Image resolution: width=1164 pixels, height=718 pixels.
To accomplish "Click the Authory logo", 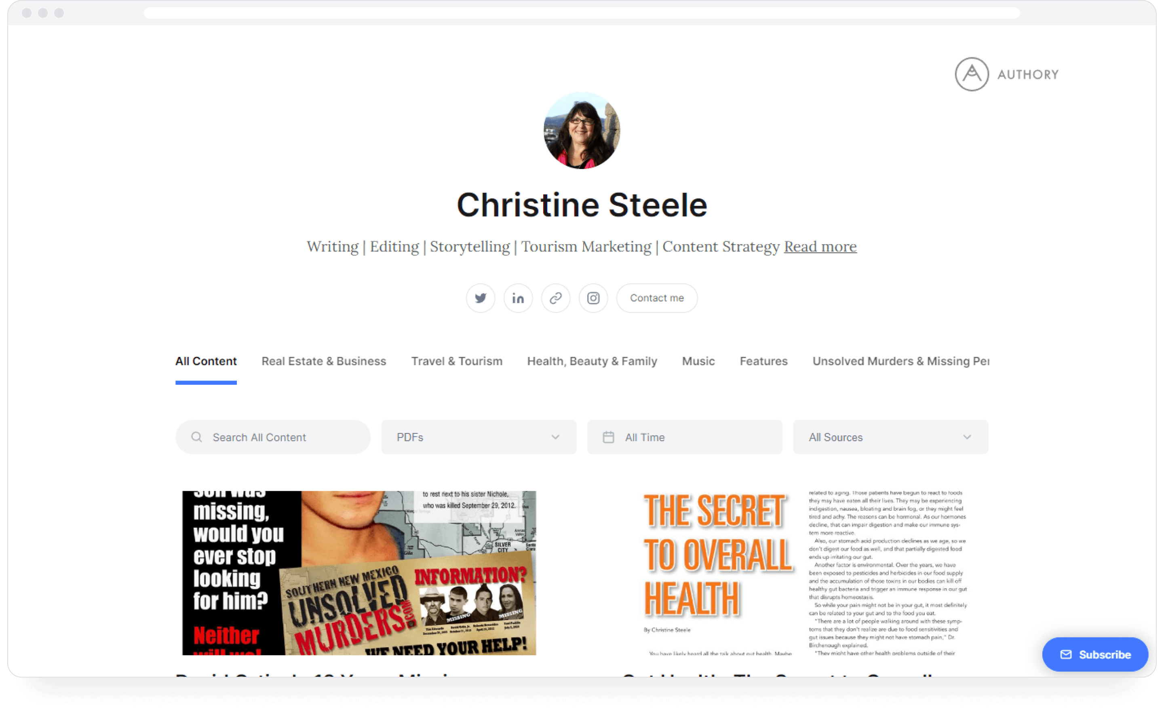I will pos(1006,74).
